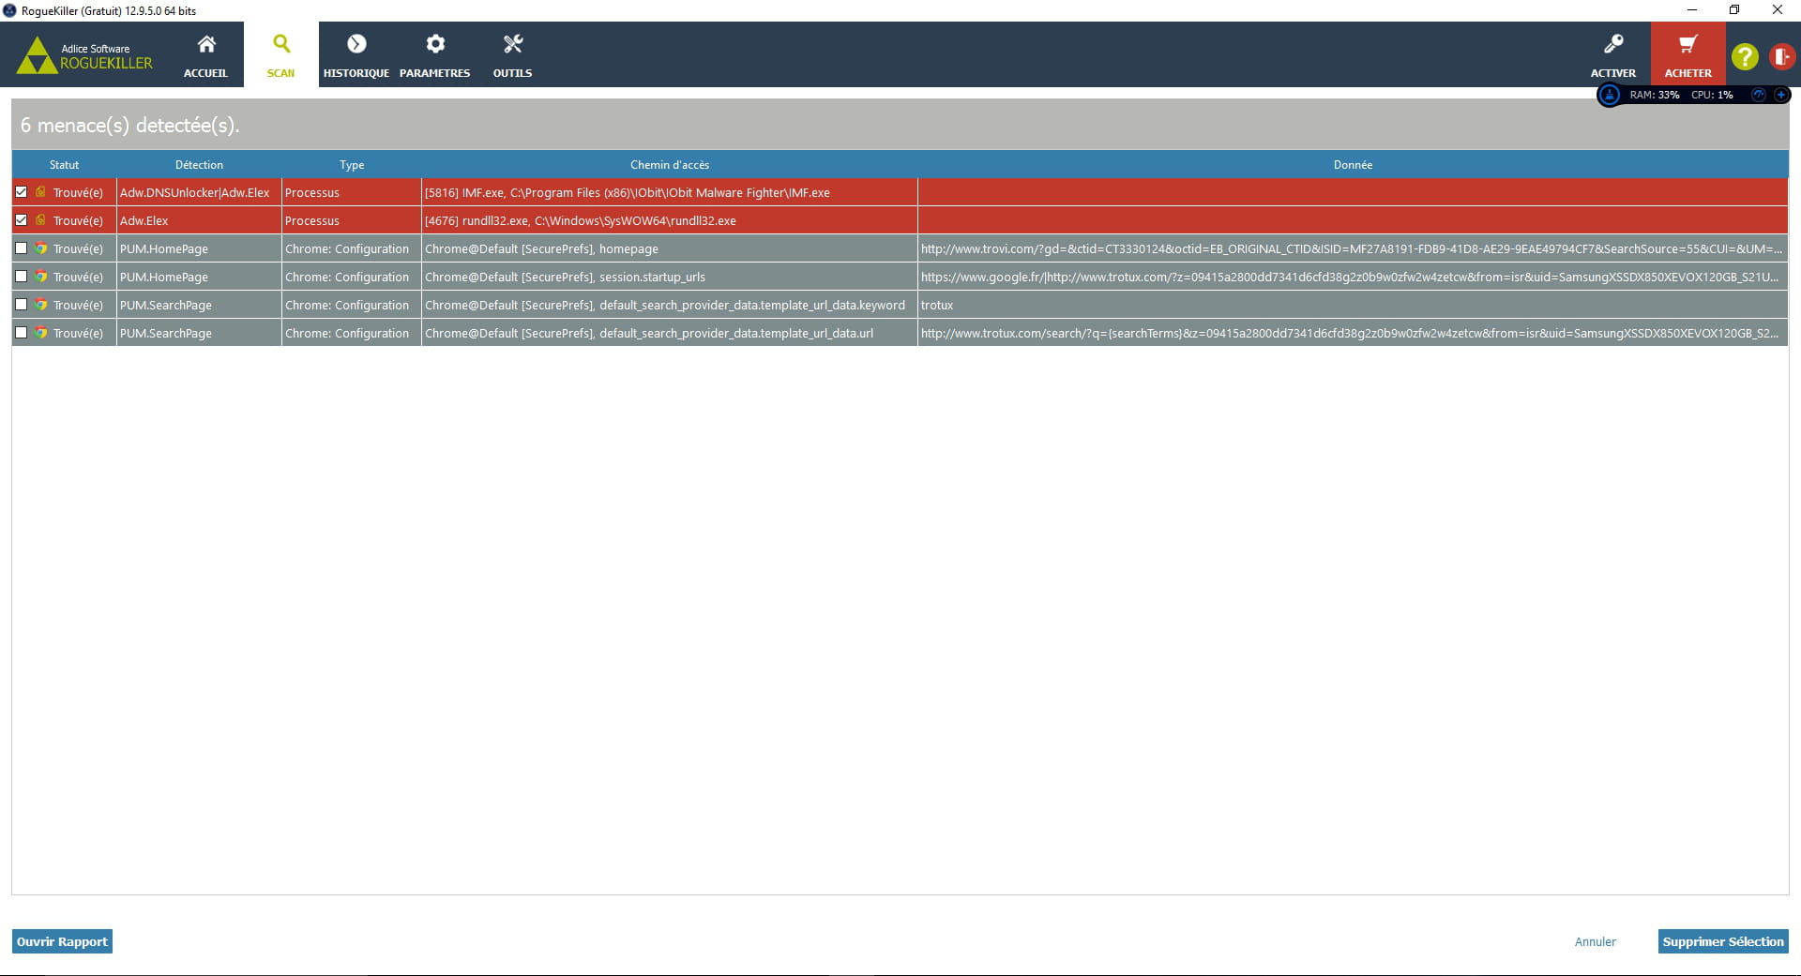The height and width of the screenshot is (976, 1801).
Task: Select the Adw.Elex detection cell
Action: click(199, 220)
